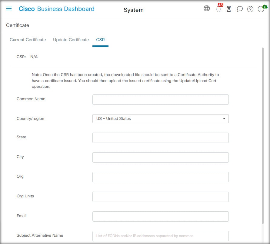Click the Subject Alternative Name field
The width and height of the screenshot is (270, 244).
(160, 236)
